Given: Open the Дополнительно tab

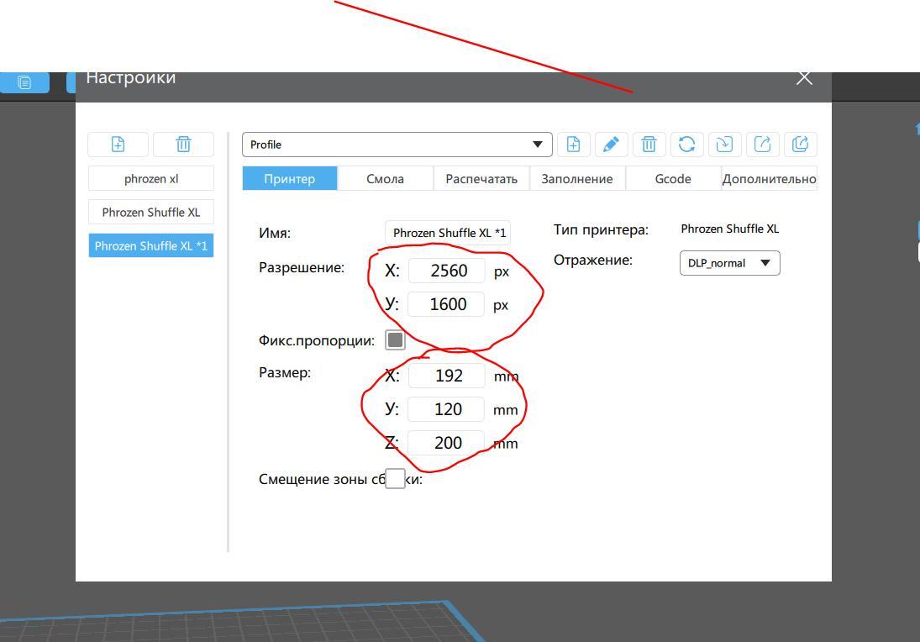Looking at the screenshot, I should point(770,178).
